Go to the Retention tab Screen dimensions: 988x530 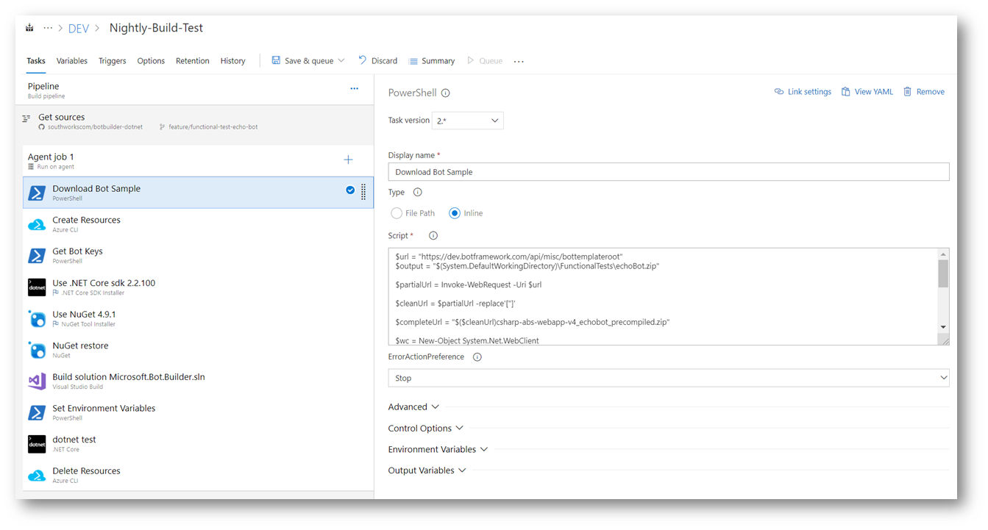193,61
